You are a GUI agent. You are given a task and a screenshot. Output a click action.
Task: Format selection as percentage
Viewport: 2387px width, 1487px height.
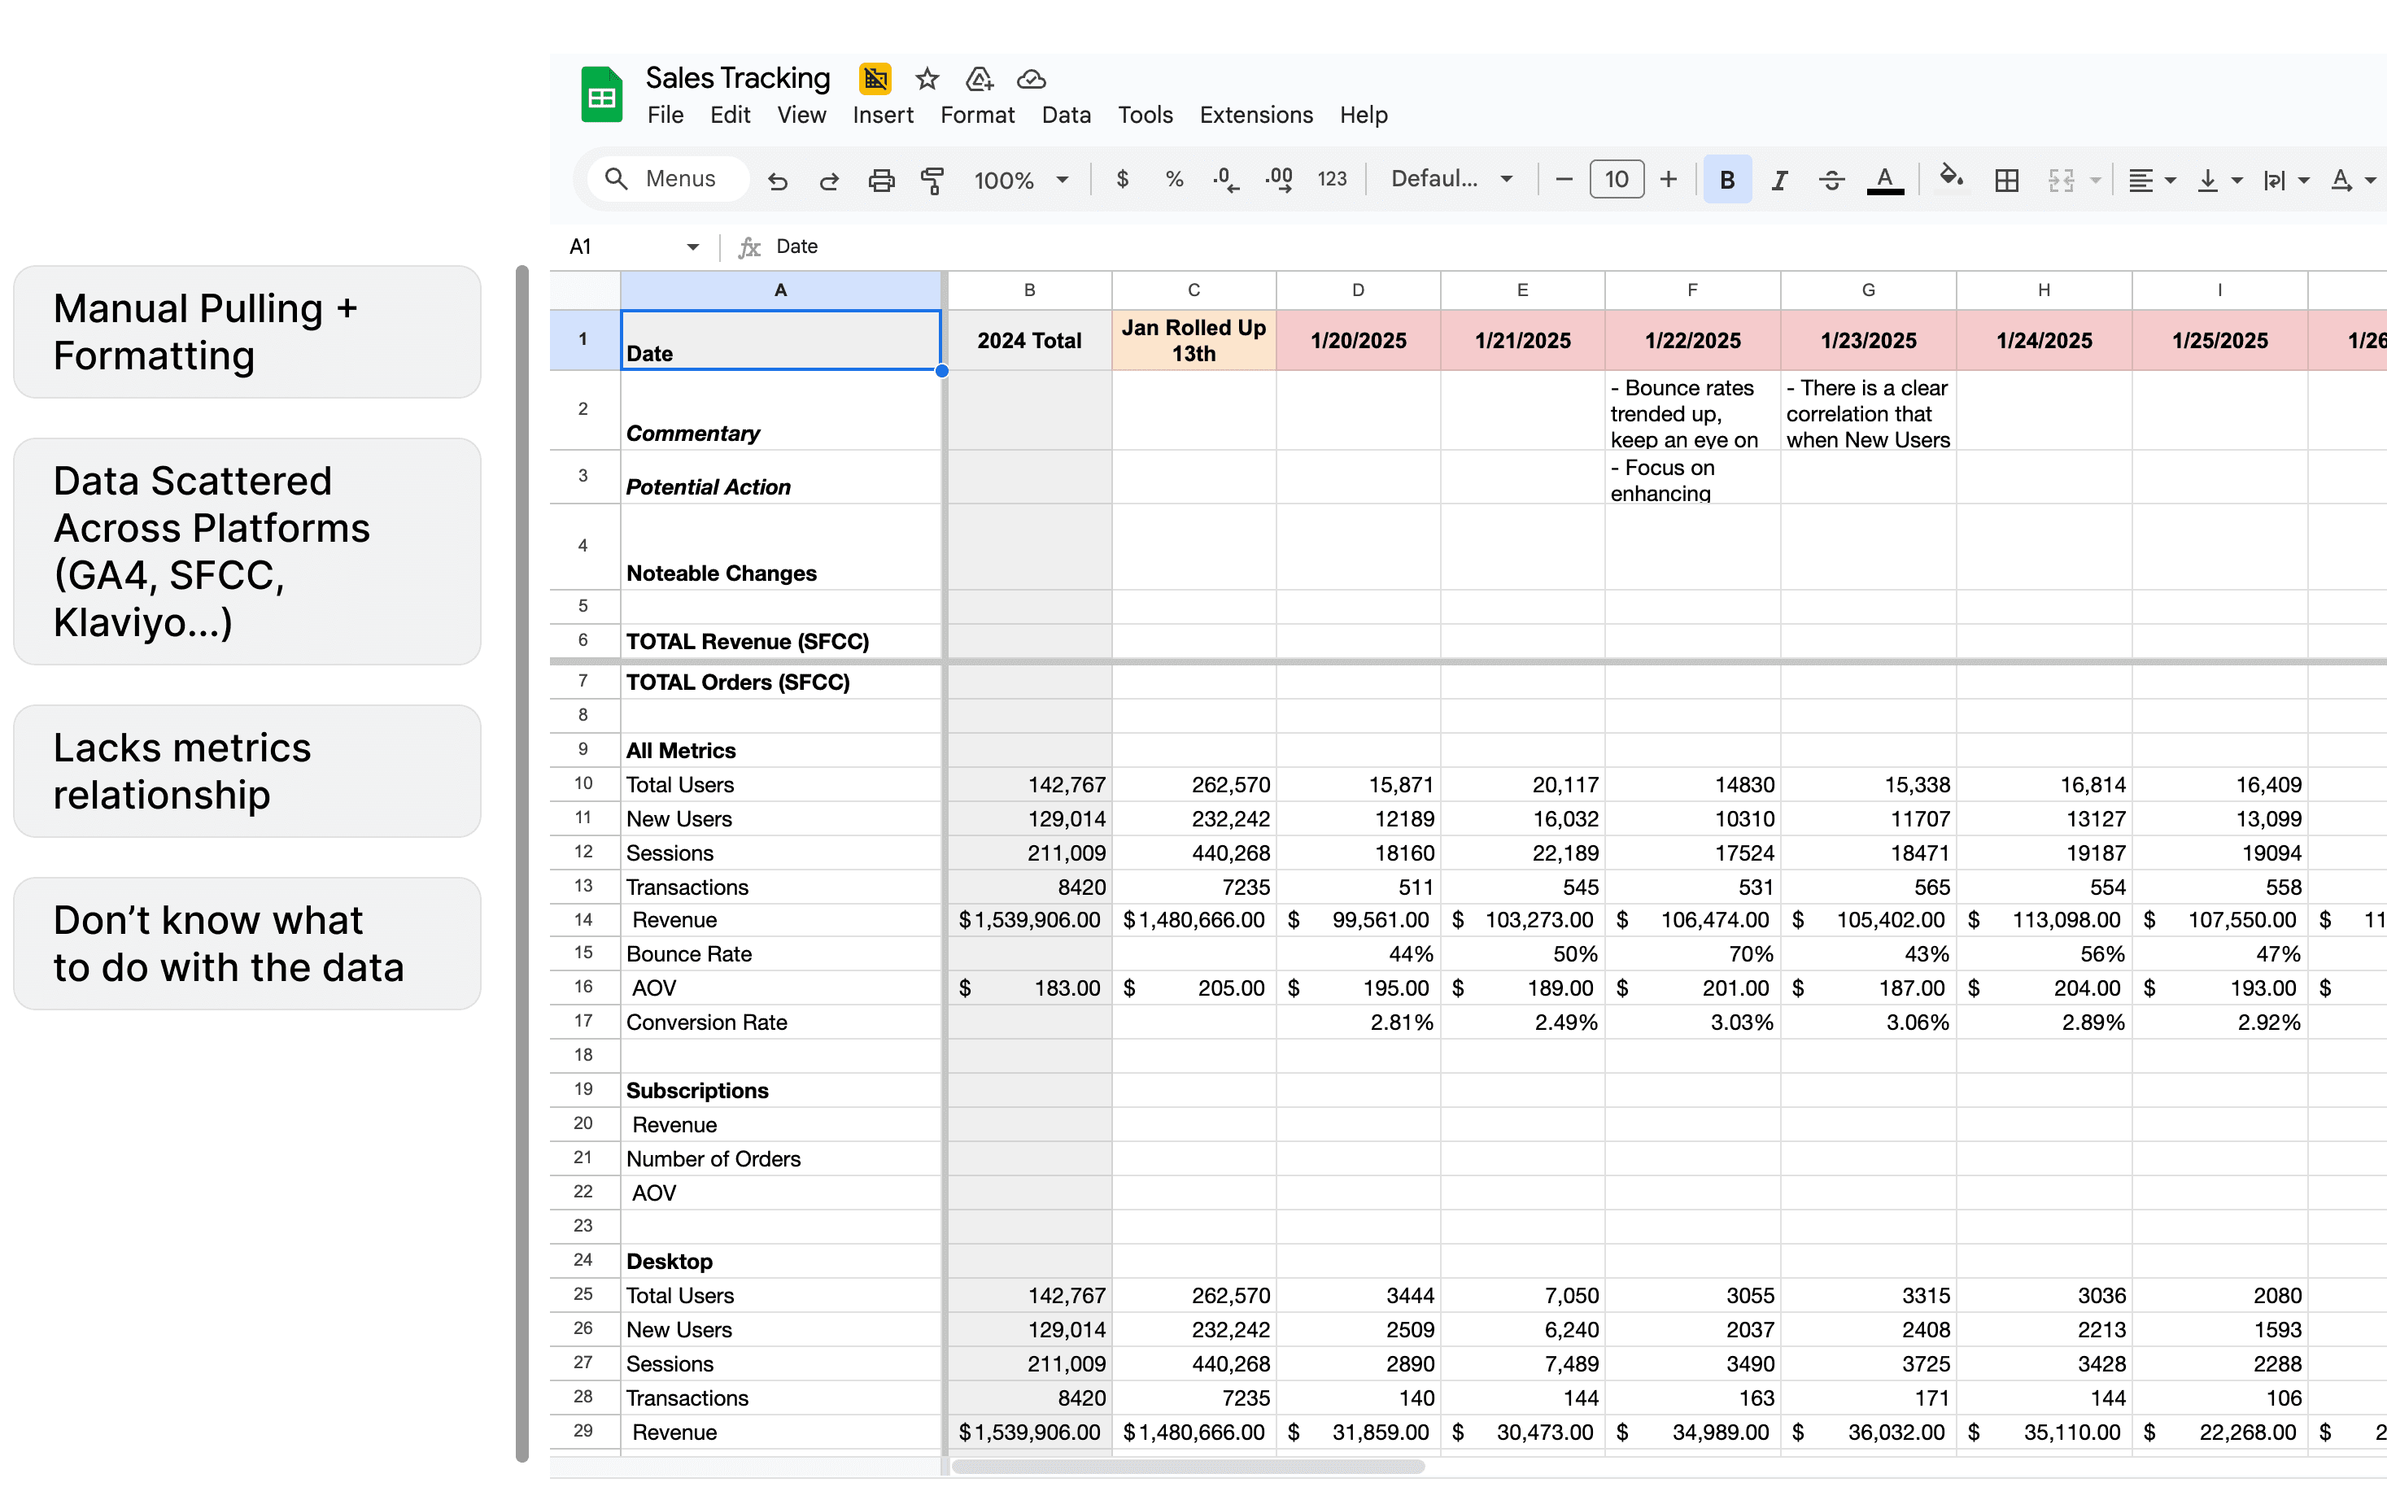tap(1174, 179)
